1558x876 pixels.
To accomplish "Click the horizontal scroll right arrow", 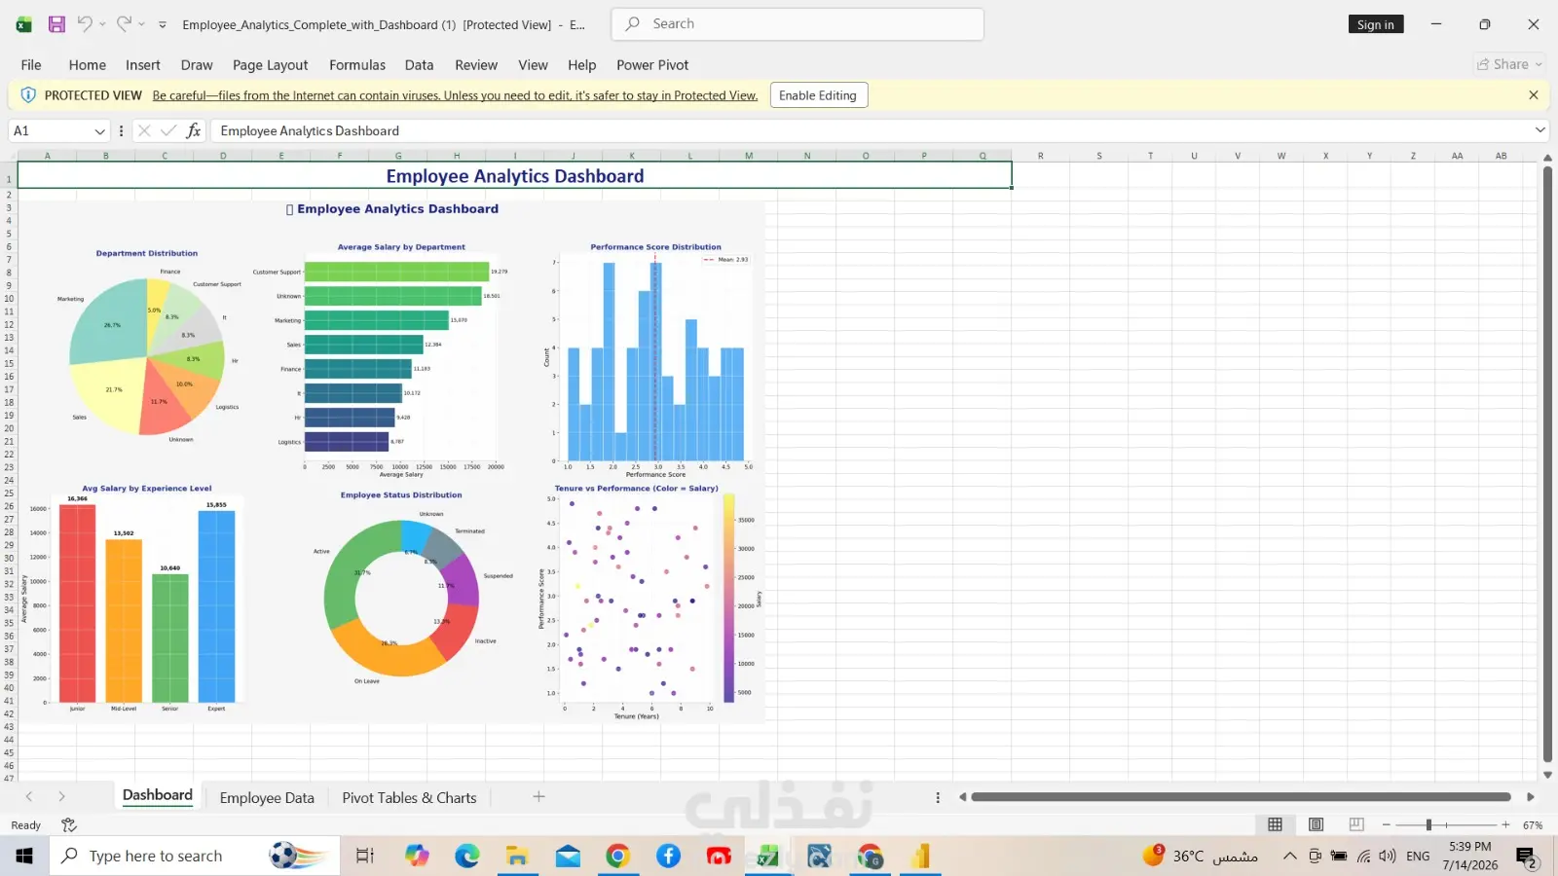I will point(1531,797).
